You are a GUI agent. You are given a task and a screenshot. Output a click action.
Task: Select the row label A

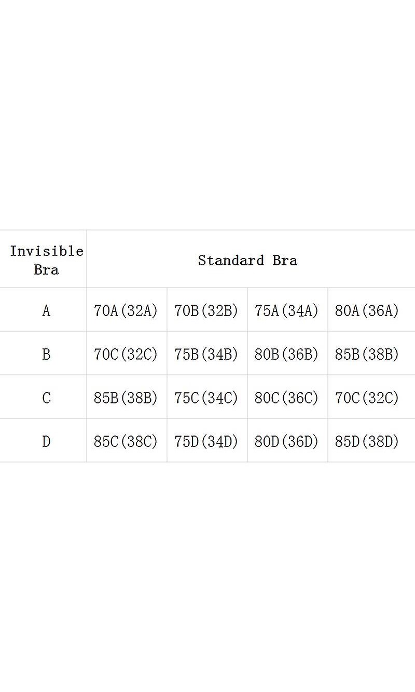click(x=46, y=311)
